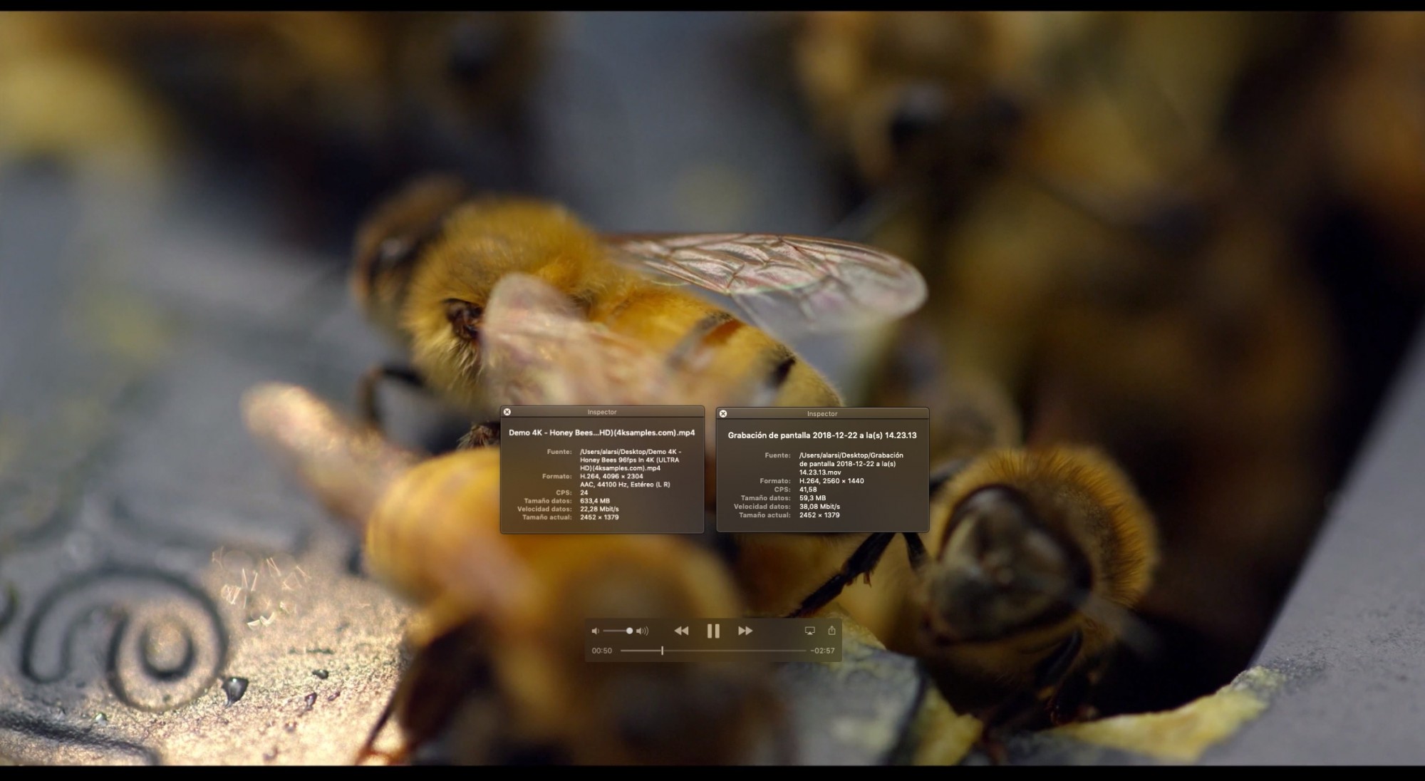Click the Grabación de pantalla file title
1425x781 pixels.
[822, 435]
